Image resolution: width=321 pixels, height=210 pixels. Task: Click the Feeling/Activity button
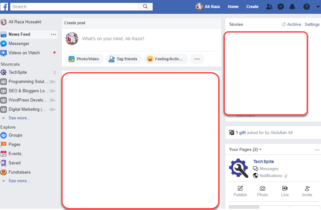pyautogui.click(x=166, y=59)
